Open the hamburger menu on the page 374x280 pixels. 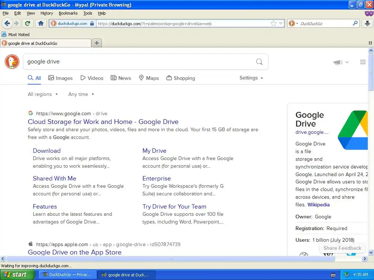(x=363, y=62)
